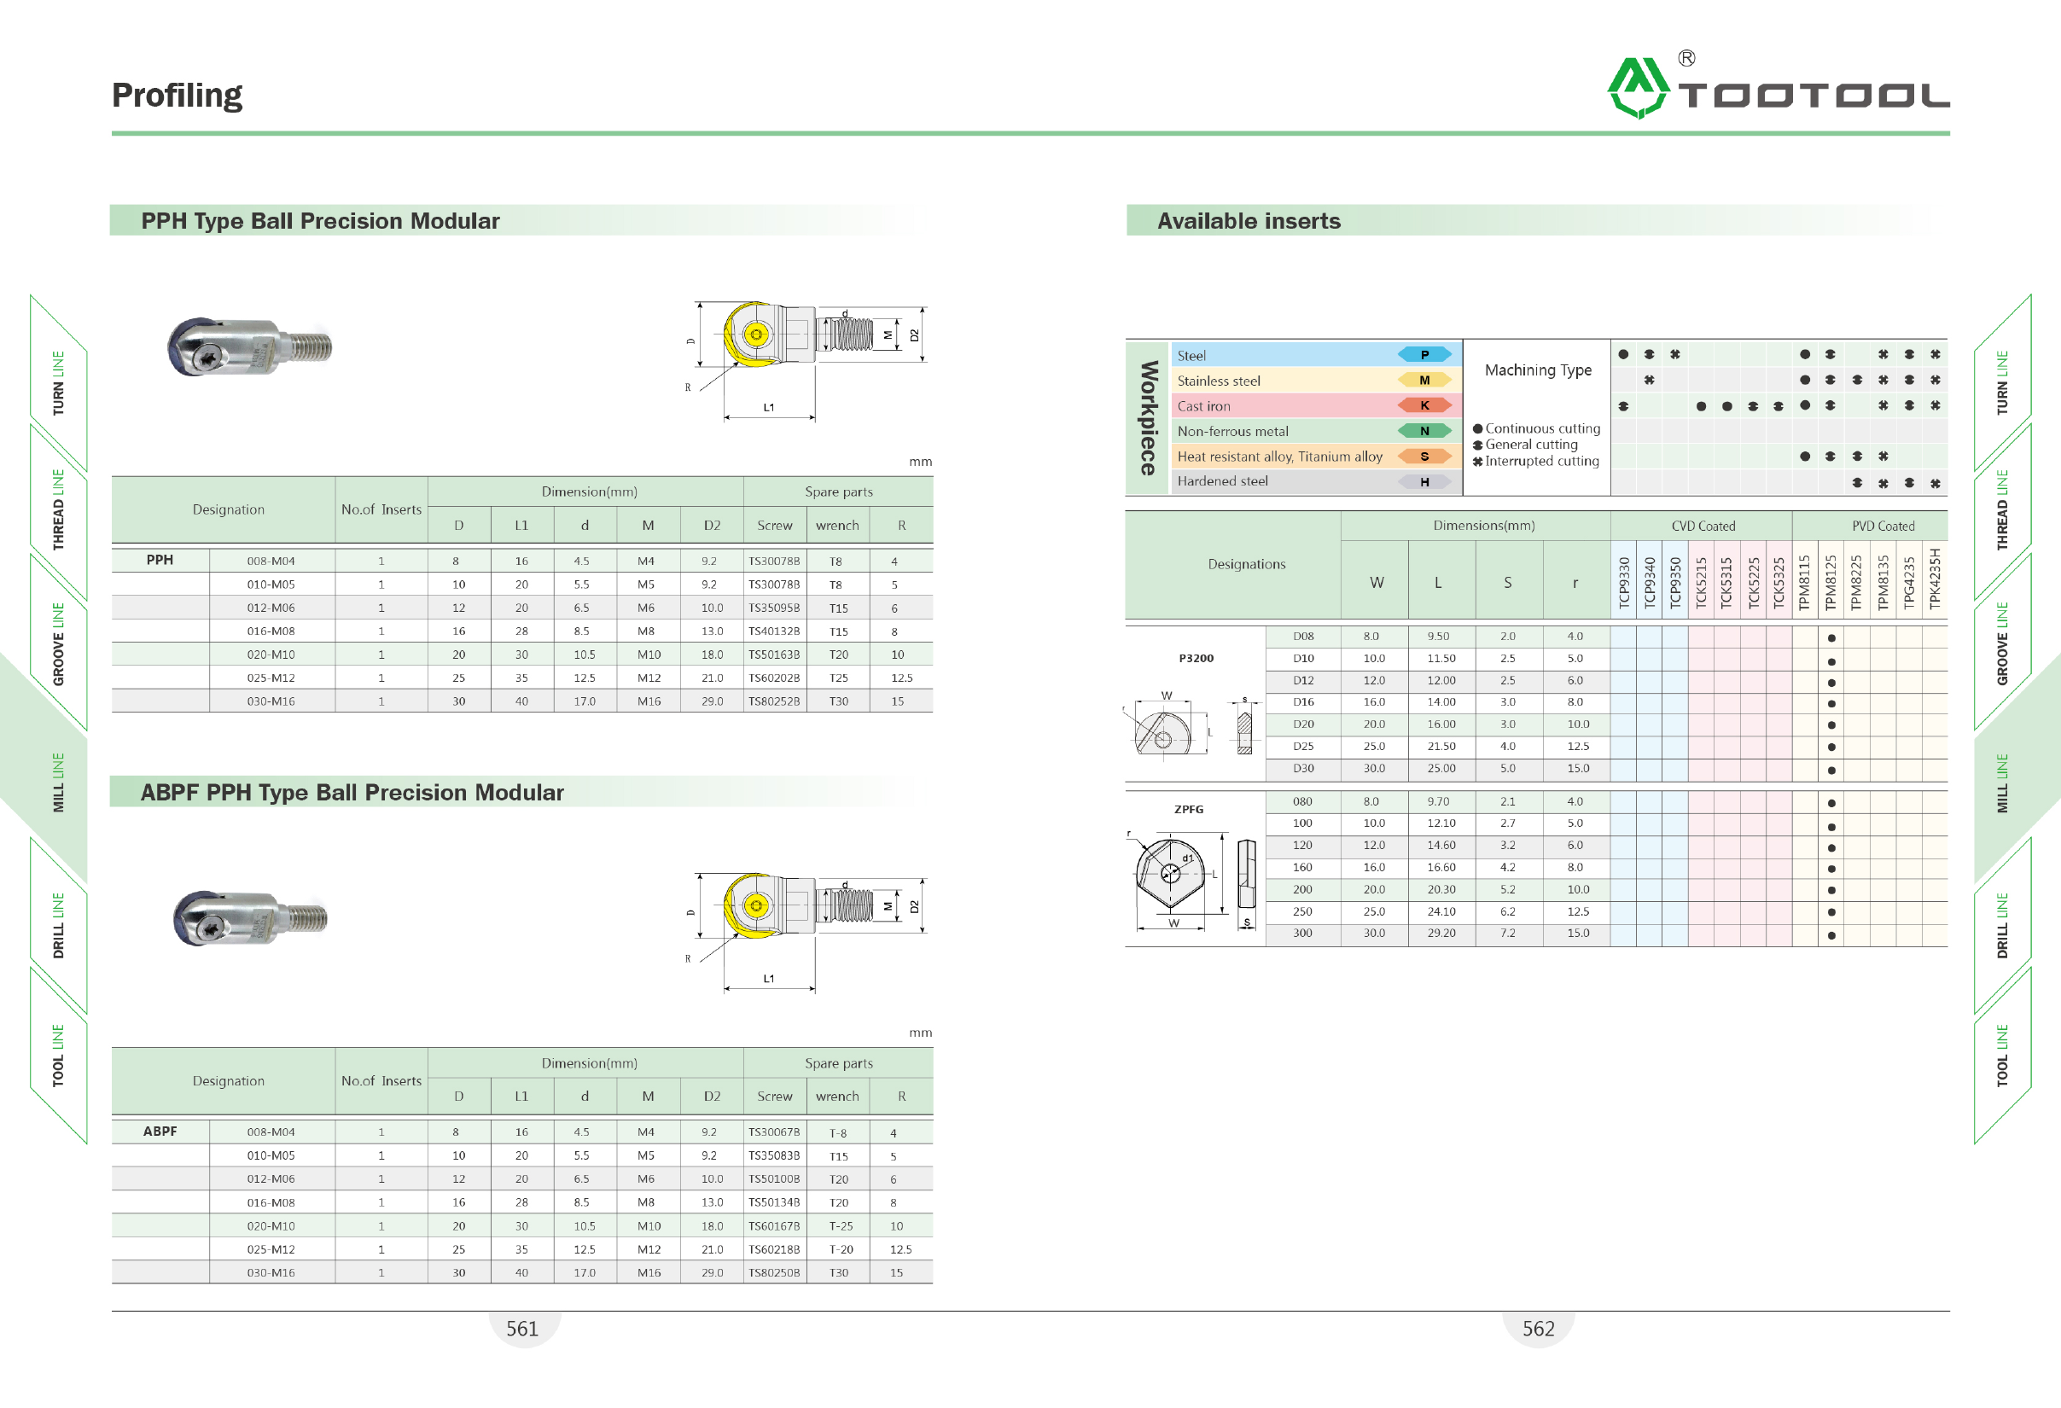The height and width of the screenshot is (1408, 2061).
Task: Click the Available inserts heading
Action: click(x=1249, y=221)
